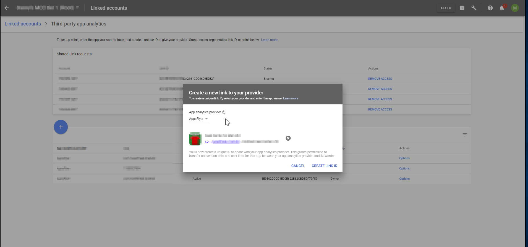Open the AppsFlyer provider dropdown
Image resolution: width=528 pixels, height=247 pixels.
pyautogui.click(x=198, y=119)
